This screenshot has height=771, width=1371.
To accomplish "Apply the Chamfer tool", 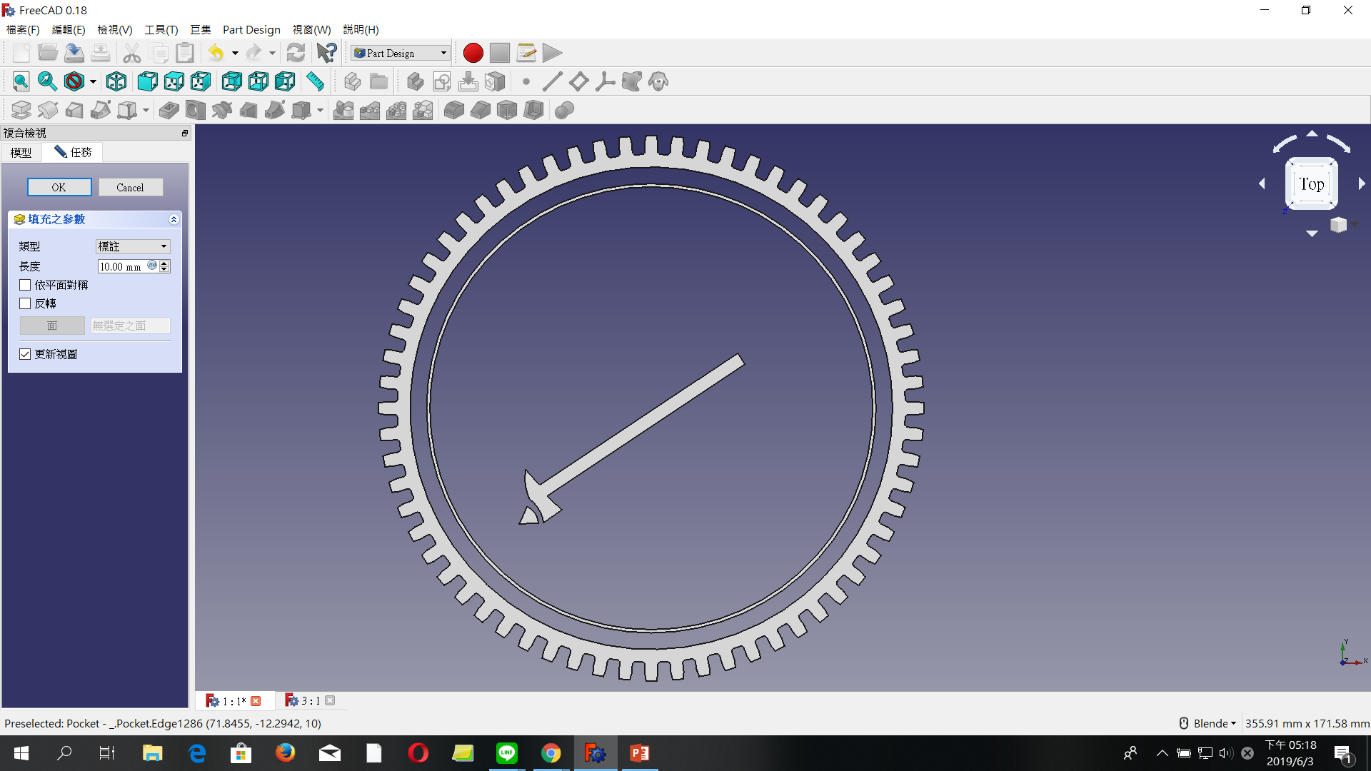I will [481, 110].
